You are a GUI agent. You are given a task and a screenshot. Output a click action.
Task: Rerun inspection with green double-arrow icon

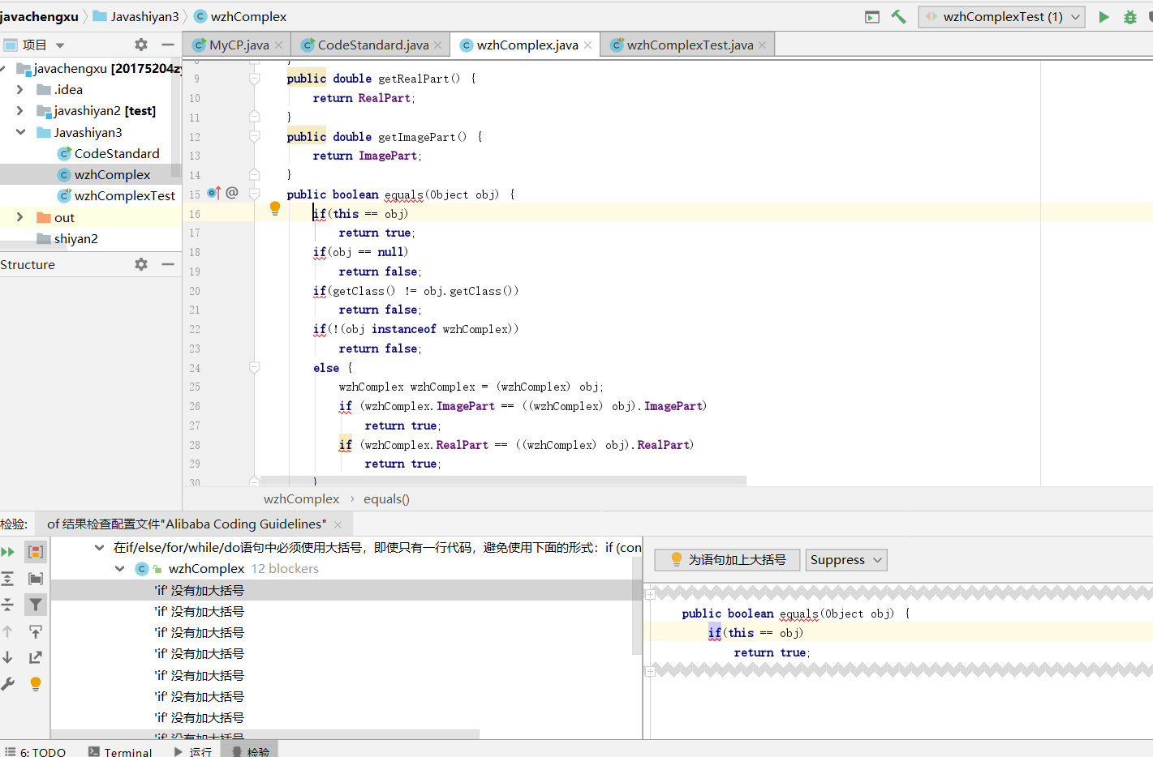click(8, 552)
